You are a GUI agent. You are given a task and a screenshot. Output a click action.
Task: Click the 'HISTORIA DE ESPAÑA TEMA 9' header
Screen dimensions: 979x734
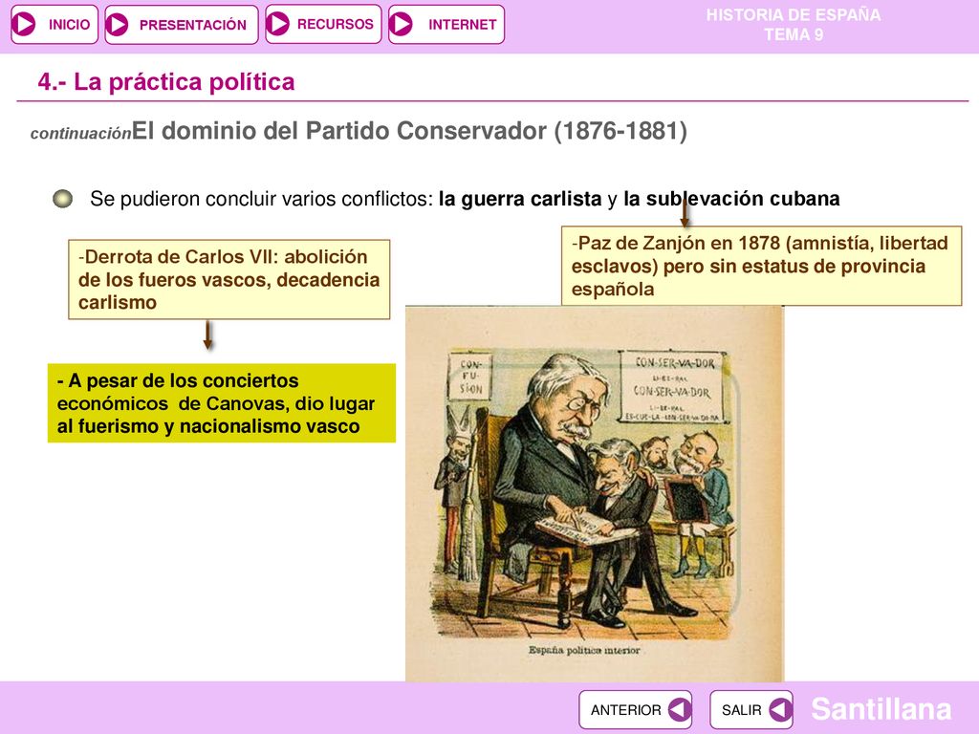tap(793, 24)
